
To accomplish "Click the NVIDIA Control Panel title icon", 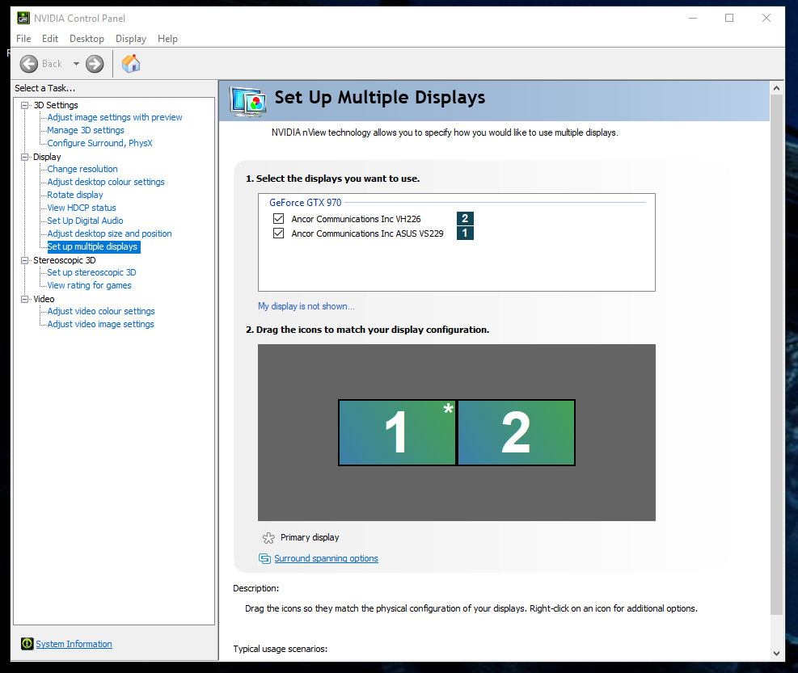I will click(x=23, y=19).
